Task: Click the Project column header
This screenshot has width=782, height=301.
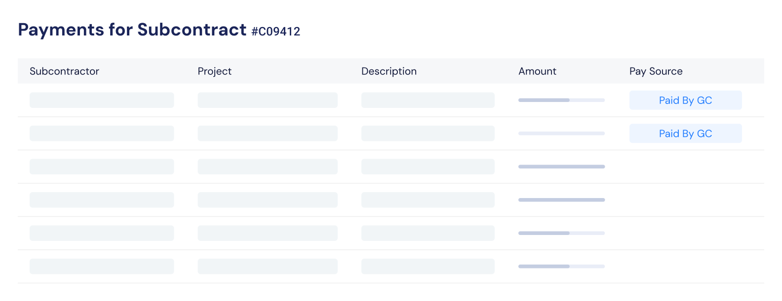Action: [x=214, y=71]
